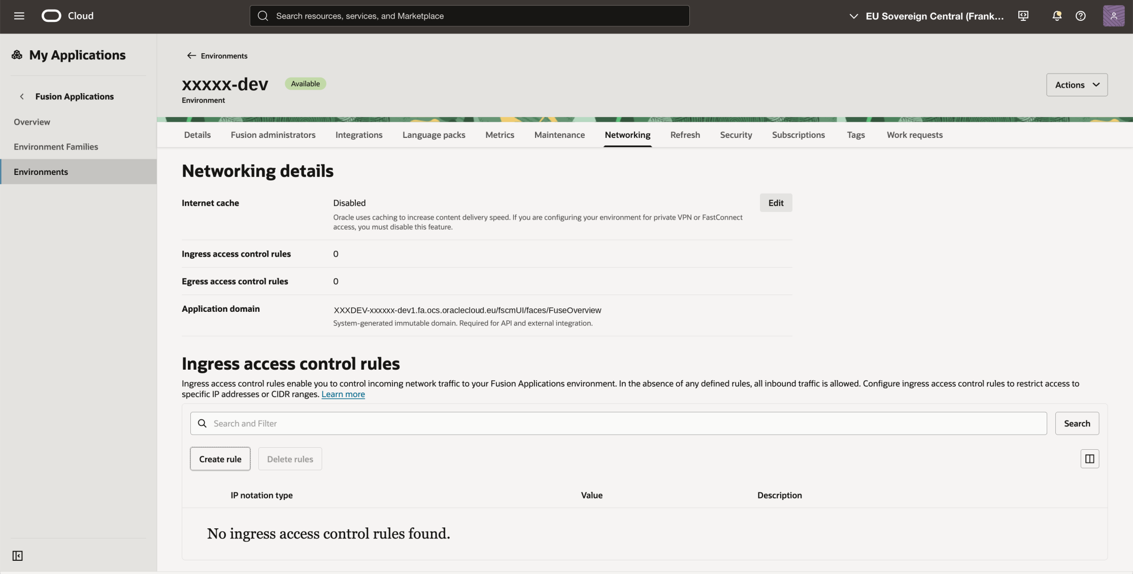Go to the Tags tab
The height and width of the screenshot is (574, 1133).
pos(856,135)
